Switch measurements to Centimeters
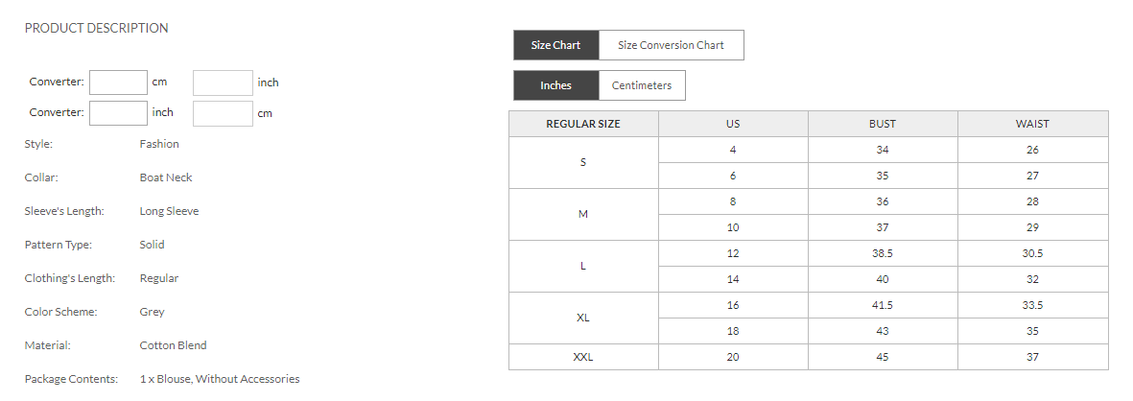Viewport: 1133px width, 401px height. tap(642, 85)
